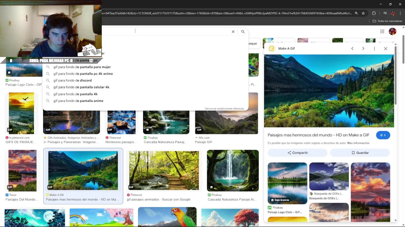Image resolution: width=405 pixels, height=227 pixels.
Task: Click Pixabay Paisaje Lago Cielo caption in related
Action: pos(285,212)
